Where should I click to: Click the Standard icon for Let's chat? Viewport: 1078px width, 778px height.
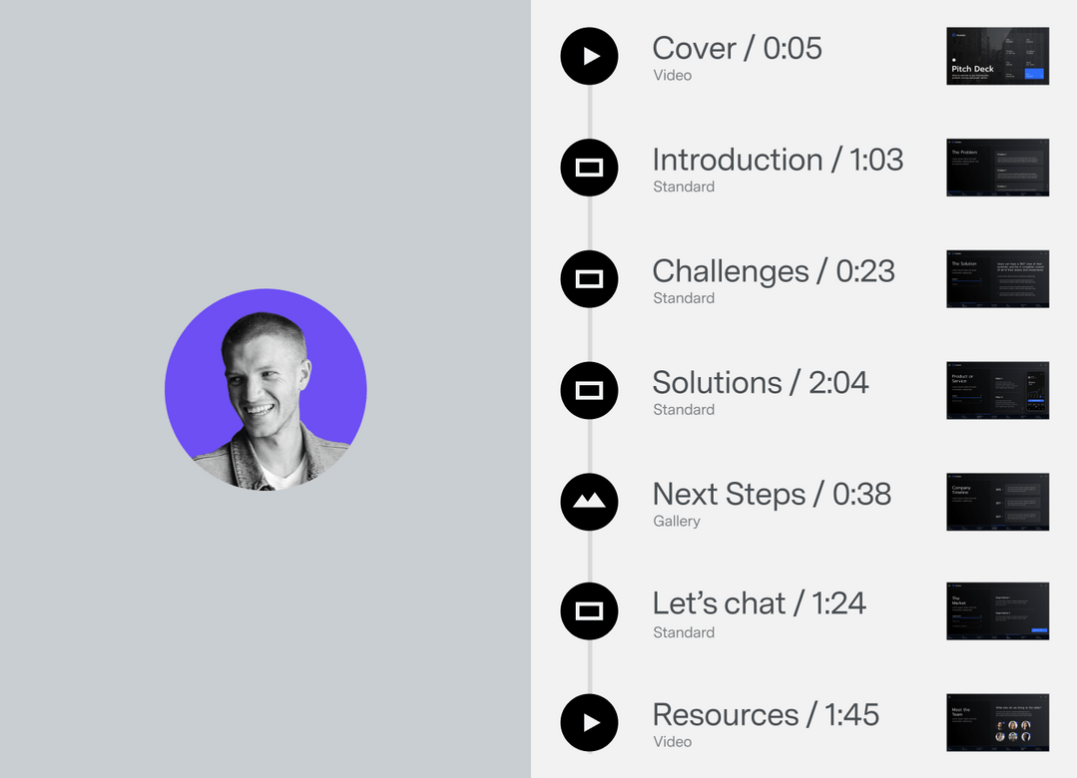click(x=589, y=611)
